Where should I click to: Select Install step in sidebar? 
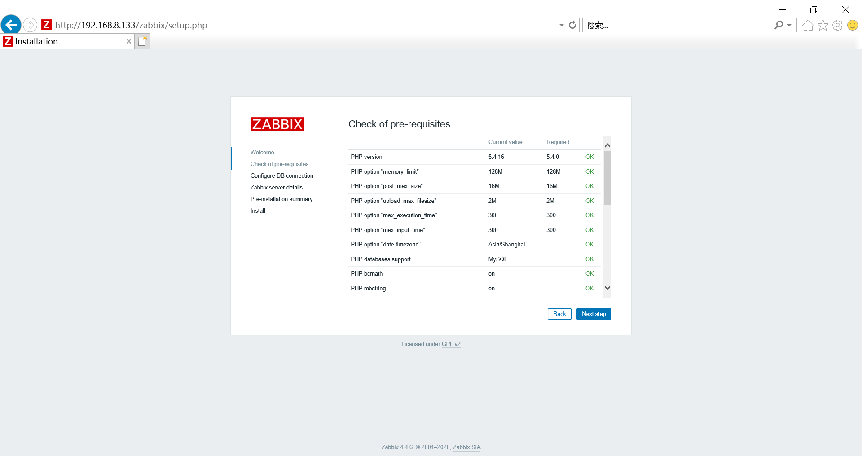258,211
